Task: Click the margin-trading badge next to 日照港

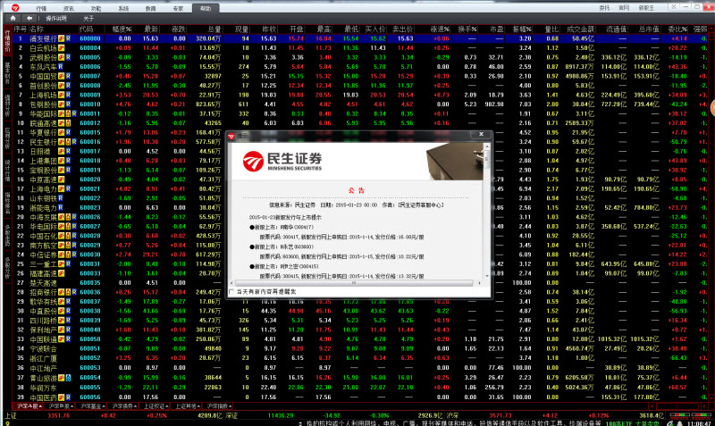Action: (x=61, y=151)
